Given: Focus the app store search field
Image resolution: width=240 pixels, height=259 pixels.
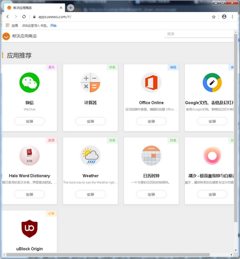Looking at the screenshot, I should tap(199, 34).
